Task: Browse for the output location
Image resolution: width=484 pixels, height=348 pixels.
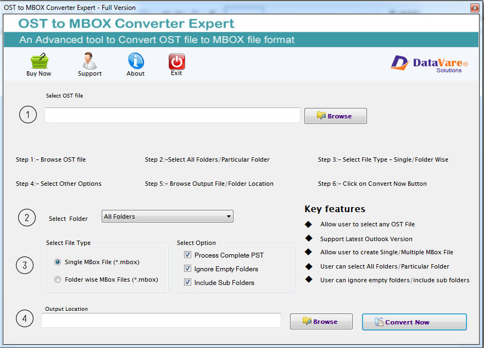Action: (x=321, y=322)
